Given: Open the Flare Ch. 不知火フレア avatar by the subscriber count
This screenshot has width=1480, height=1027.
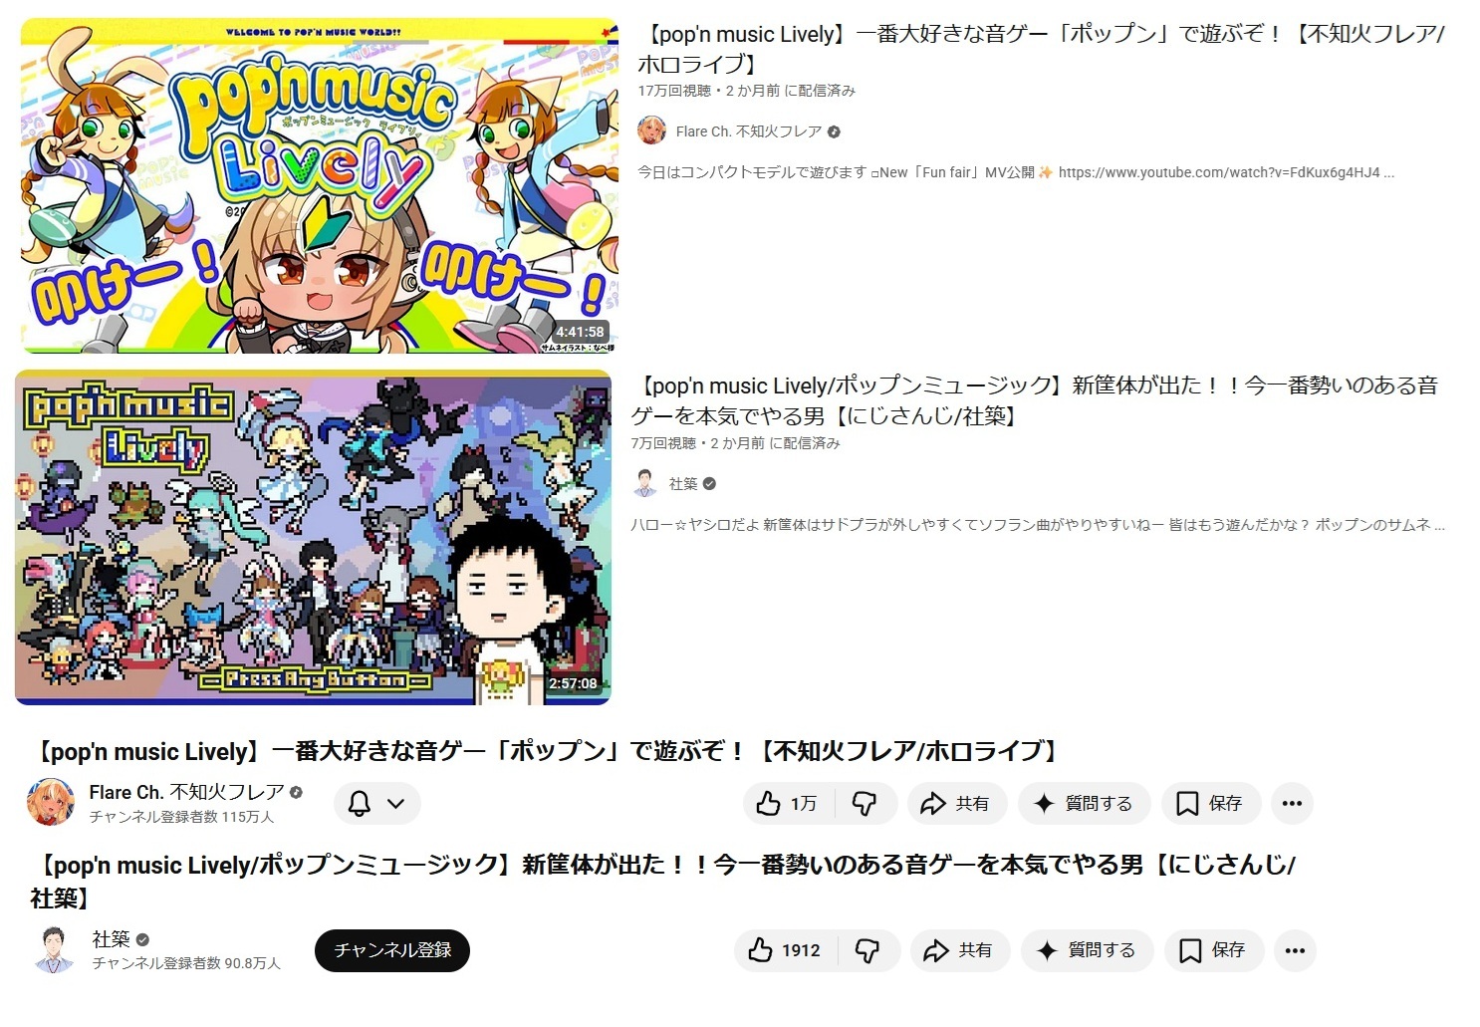Looking at the screenshot, I should point(51,802).
